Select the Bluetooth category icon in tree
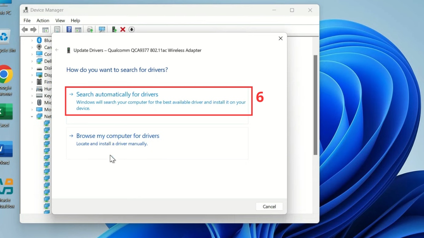 40,41
